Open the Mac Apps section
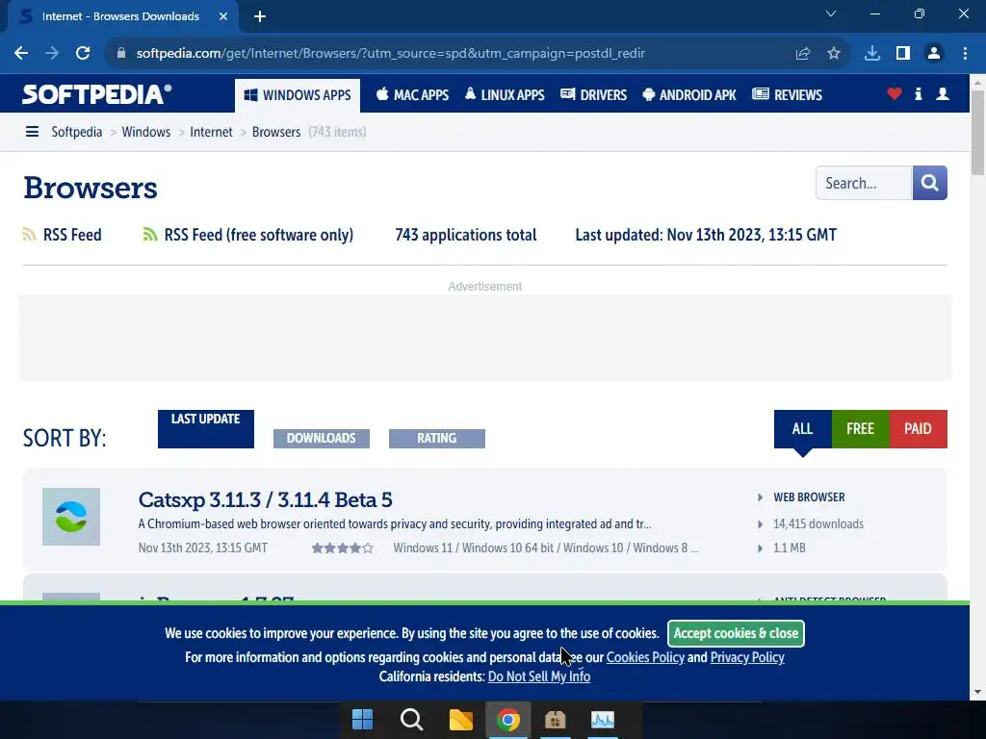Screen dimensions: 986x739 tap(412, 95)
